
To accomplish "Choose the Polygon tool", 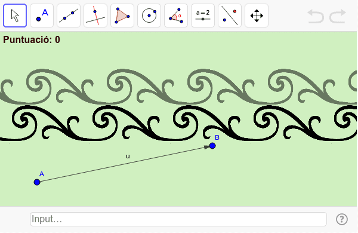I will (122, 16).
